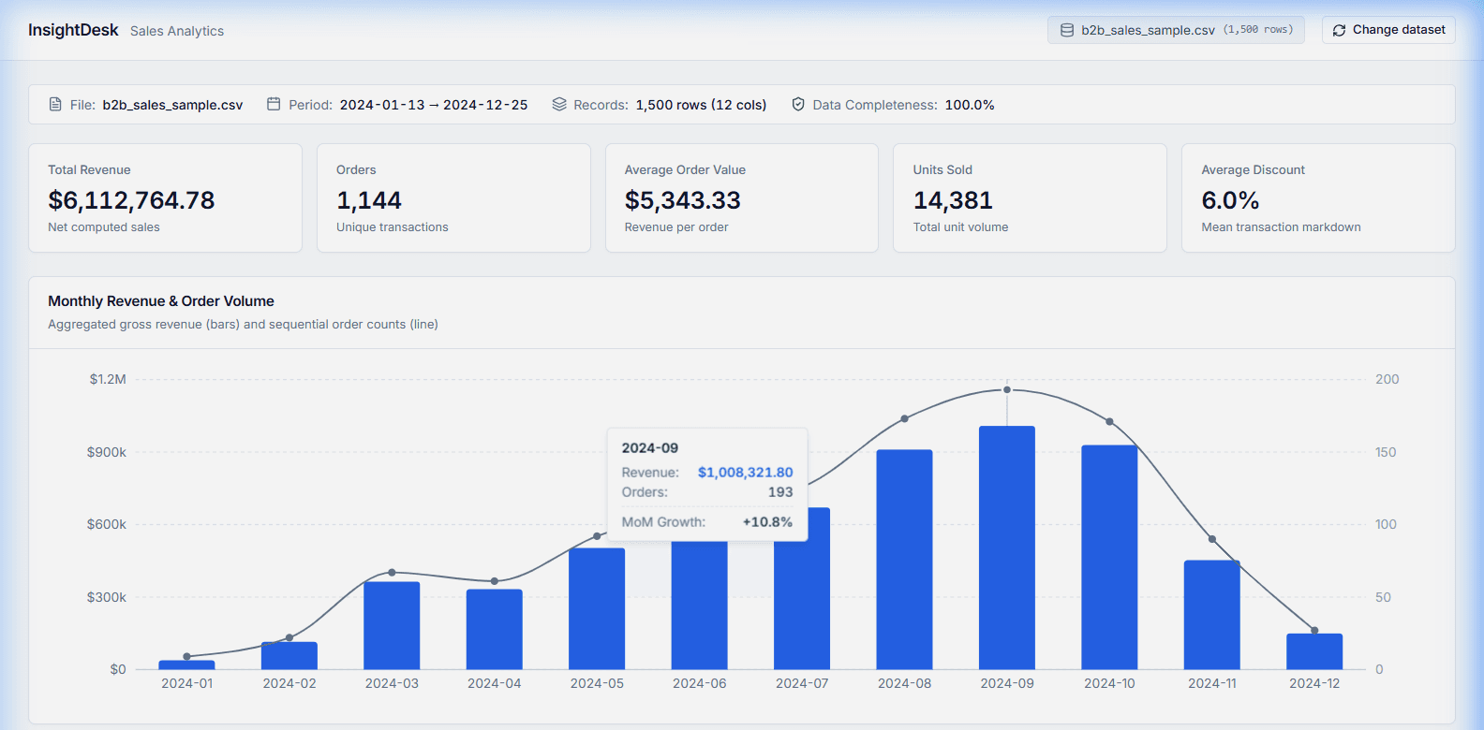Click the 2024-10 revenue bar
Image resolution: width=1484 pixels, height=730 pixels.
(1109, 557)
